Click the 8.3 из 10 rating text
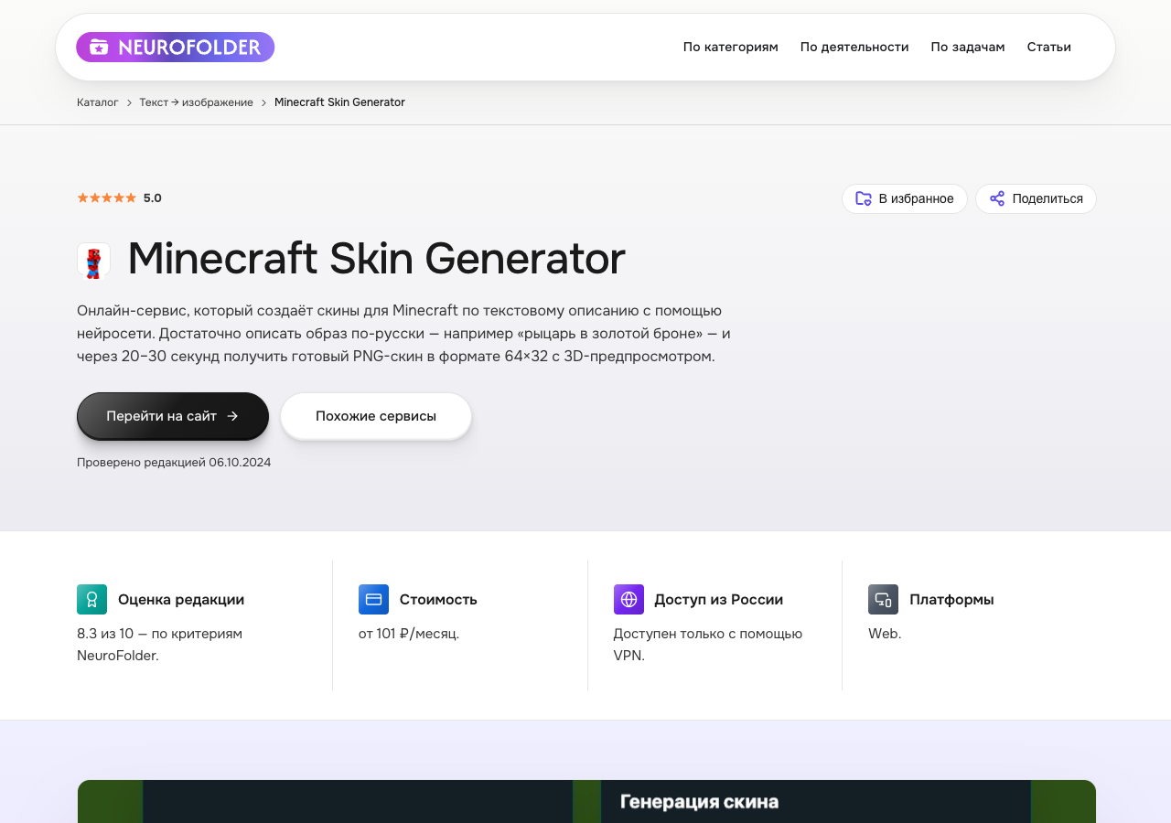The height and width of the screenshot is (823, 1171). [159, 644]
